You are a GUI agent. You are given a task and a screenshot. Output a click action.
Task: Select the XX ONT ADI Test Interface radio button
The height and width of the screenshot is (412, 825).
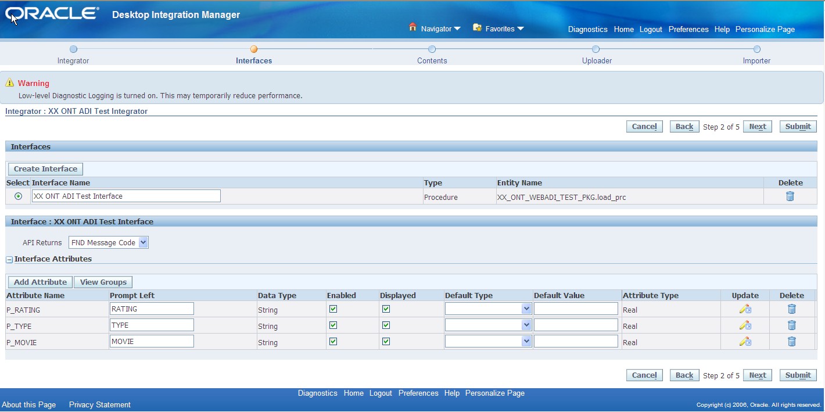[x=17, y=196]
